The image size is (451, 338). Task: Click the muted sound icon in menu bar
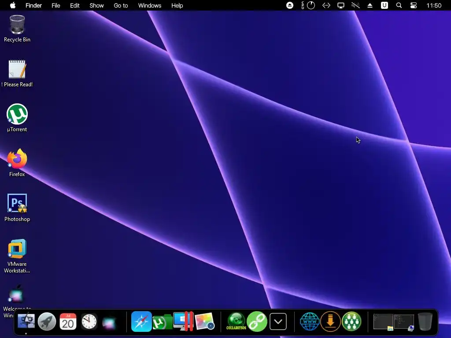point(355,5)
